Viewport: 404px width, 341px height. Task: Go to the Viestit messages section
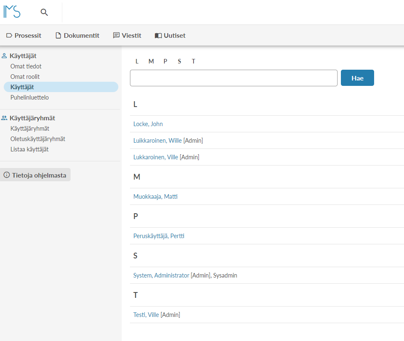tap(127, 36)
